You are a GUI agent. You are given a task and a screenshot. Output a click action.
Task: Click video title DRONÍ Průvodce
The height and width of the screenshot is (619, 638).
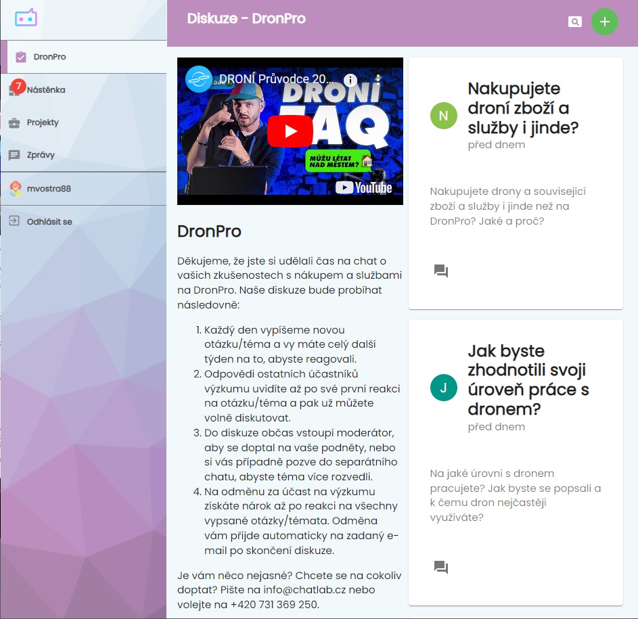coord(276,78)
